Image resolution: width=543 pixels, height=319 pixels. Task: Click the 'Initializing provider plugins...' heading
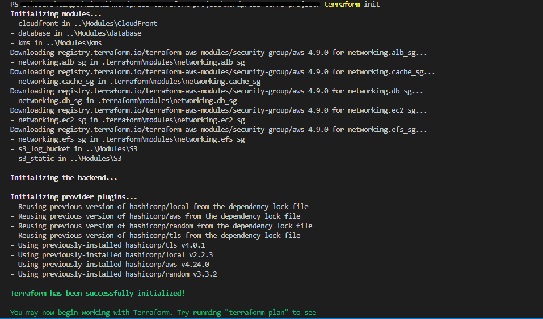(74, 197)
